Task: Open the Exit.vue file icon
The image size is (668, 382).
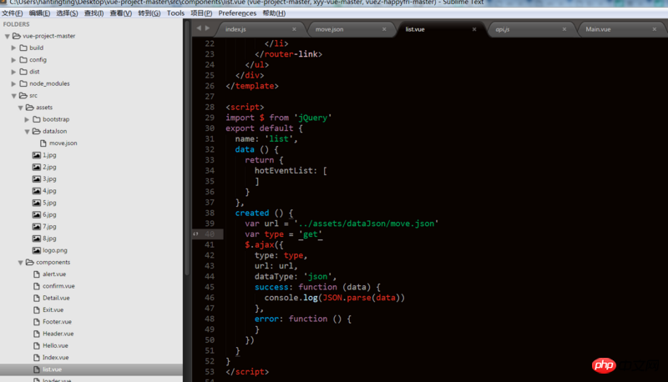Action: click(37, 309)
